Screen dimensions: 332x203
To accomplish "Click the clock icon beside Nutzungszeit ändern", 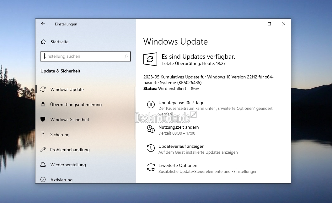I will 151,129.
